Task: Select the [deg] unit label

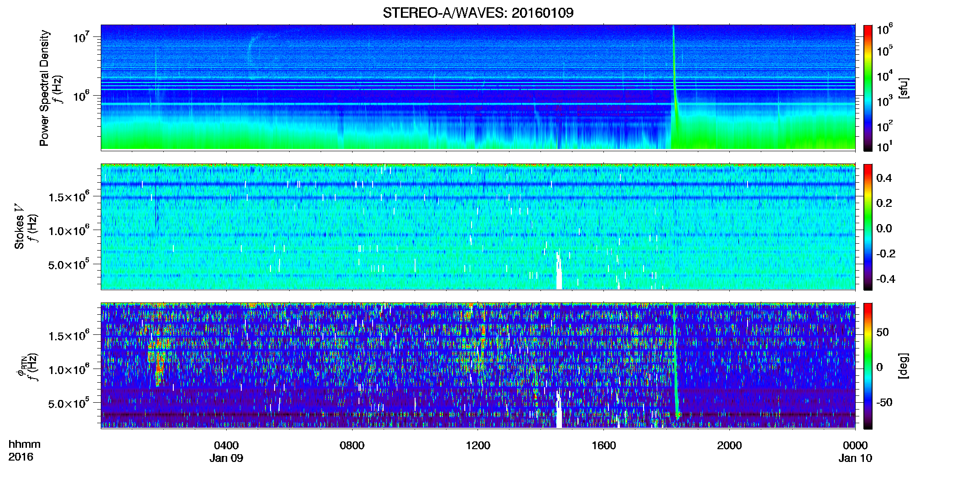Action: coord(904,366)
